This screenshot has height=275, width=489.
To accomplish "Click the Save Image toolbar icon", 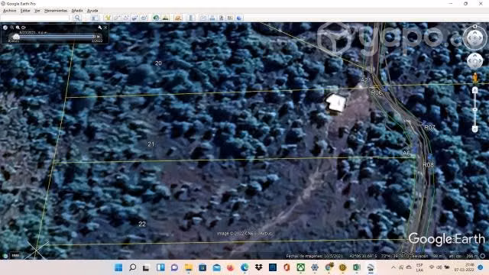I will click(x=222, y=18).
